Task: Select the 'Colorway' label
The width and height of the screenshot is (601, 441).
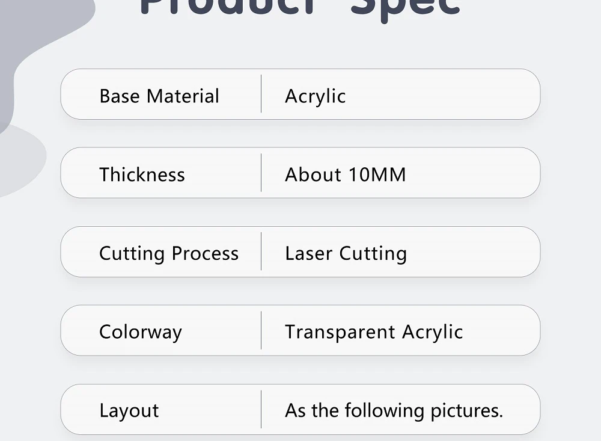Action: point(140,332)
